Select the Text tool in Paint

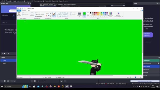pos(50,13)
